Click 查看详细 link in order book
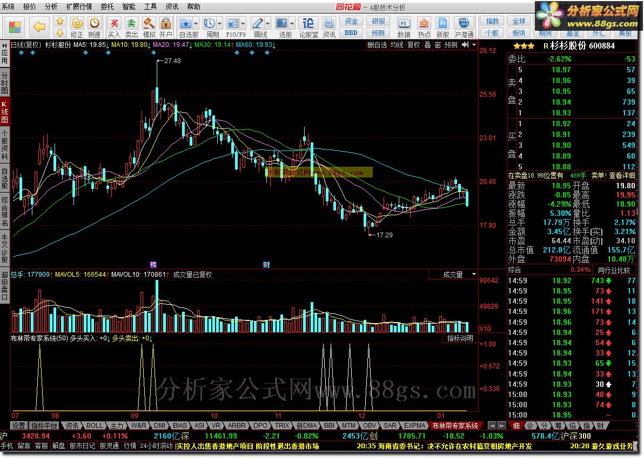644x458 pixels. 622,175
